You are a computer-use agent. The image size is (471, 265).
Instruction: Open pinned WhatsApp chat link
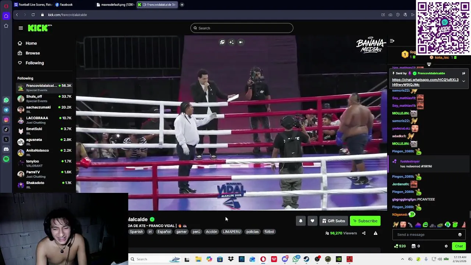(425, 82)
